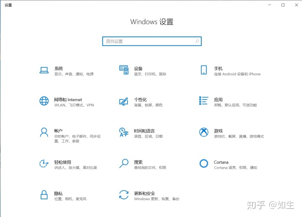The image size is (302, 217).
Task: Click Windows 更新、恢复、备份 description
Action: pyautogui.click(x=156, y=199)
